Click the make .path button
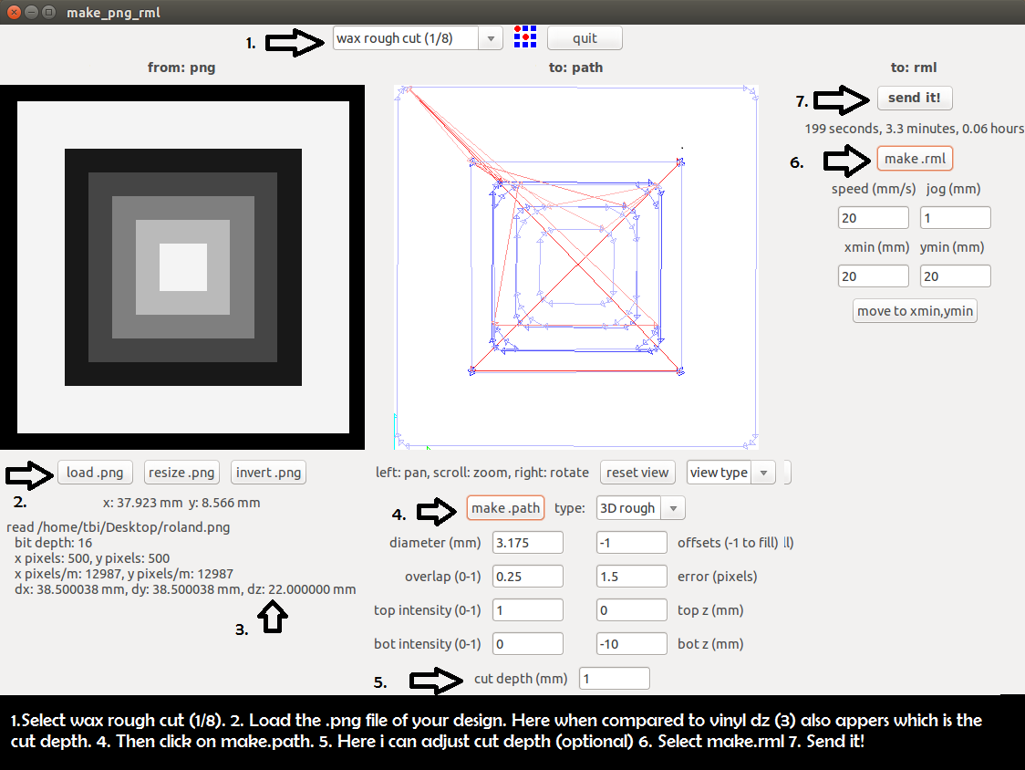The height and width of the screenshot is (770, 1025). [x=505, y=508]
